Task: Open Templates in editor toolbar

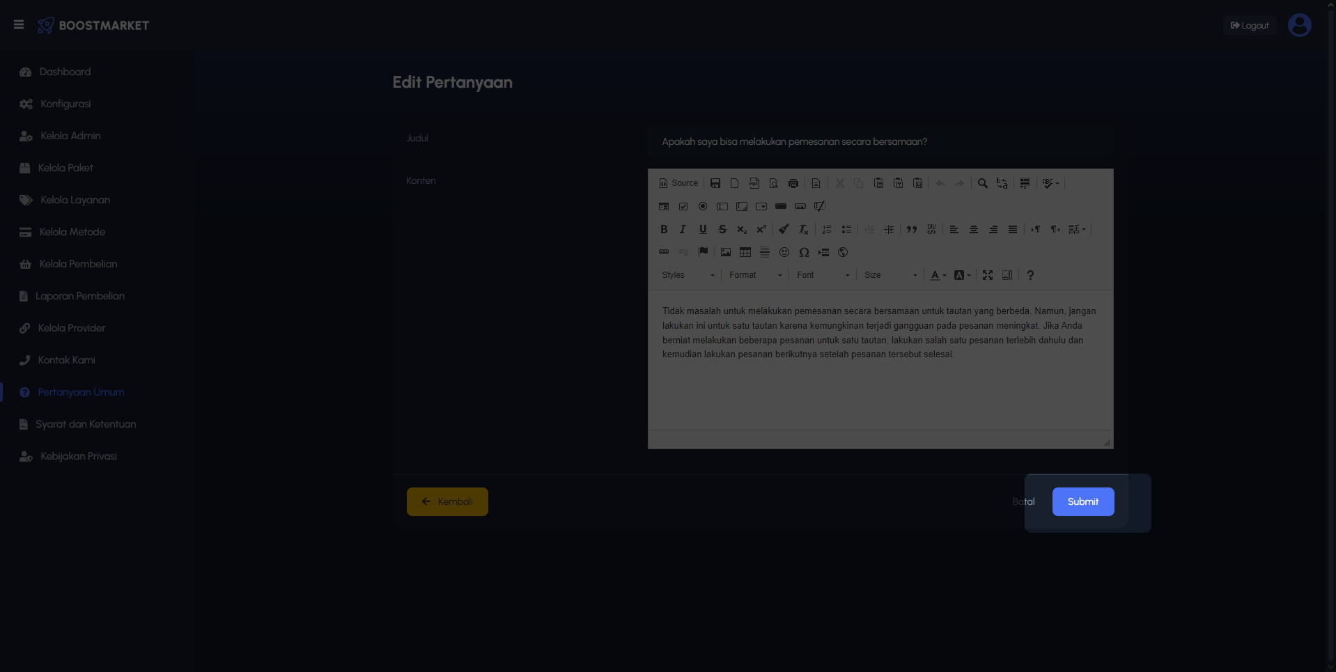Action: pos(816,183)
